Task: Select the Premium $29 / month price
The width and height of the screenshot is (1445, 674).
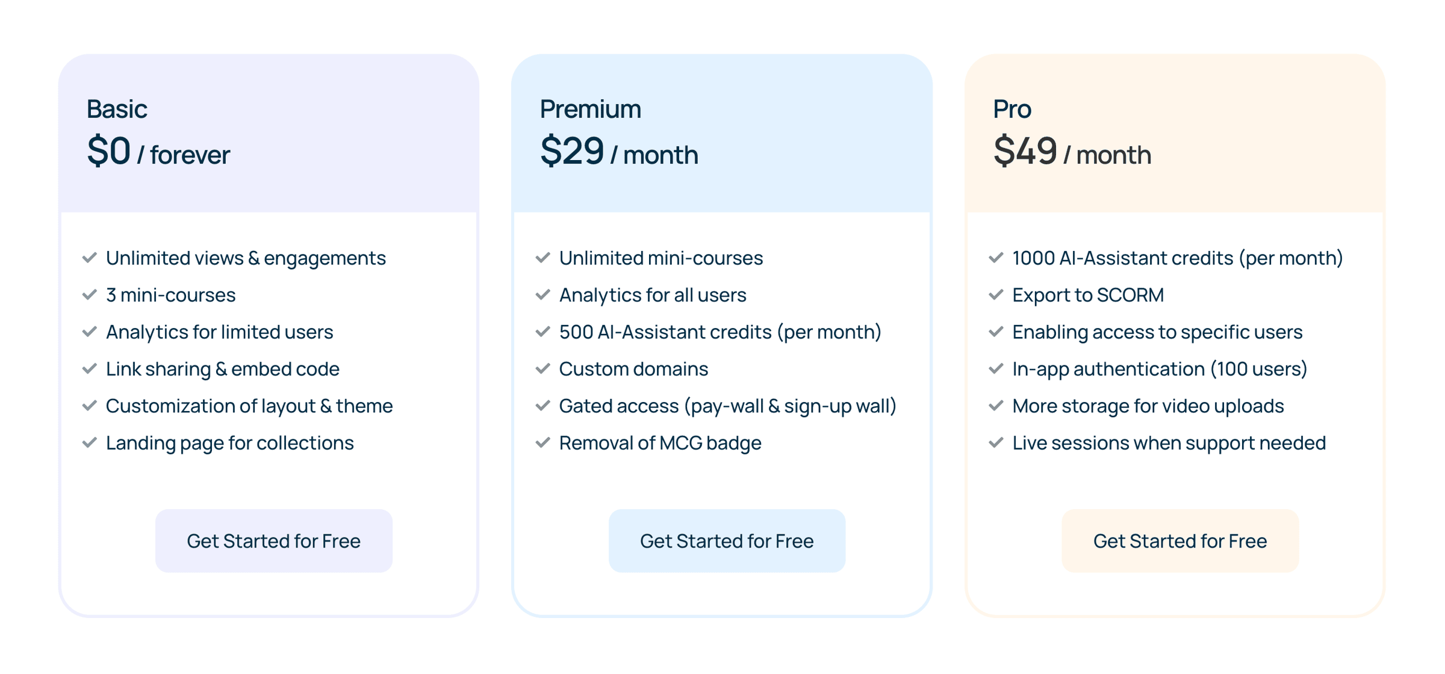Action: 619,151
